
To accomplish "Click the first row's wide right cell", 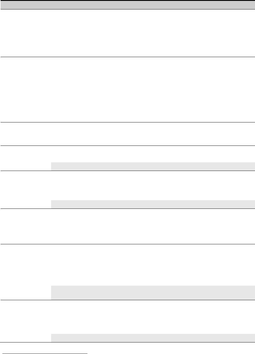I will (153, 33).
